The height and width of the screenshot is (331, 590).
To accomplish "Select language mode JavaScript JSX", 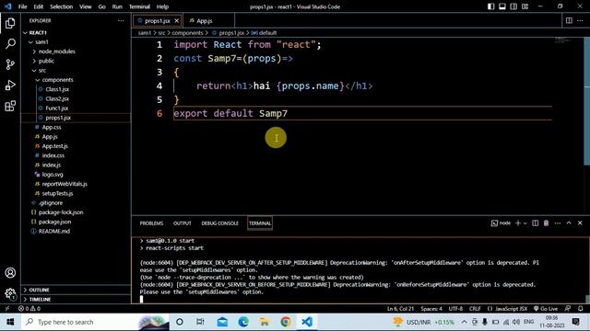I will 507,309.
